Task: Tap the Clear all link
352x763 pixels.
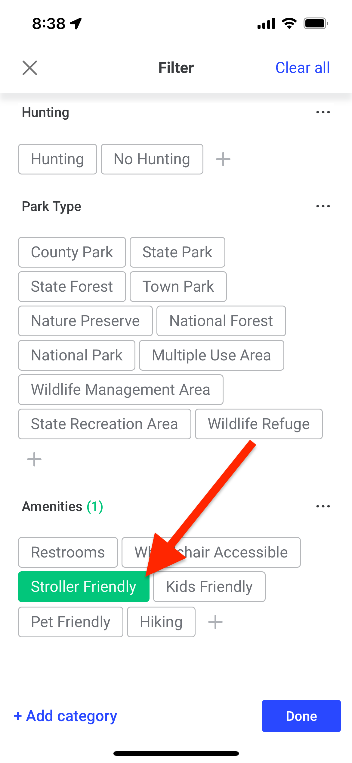Action: (x=303, y=68)
